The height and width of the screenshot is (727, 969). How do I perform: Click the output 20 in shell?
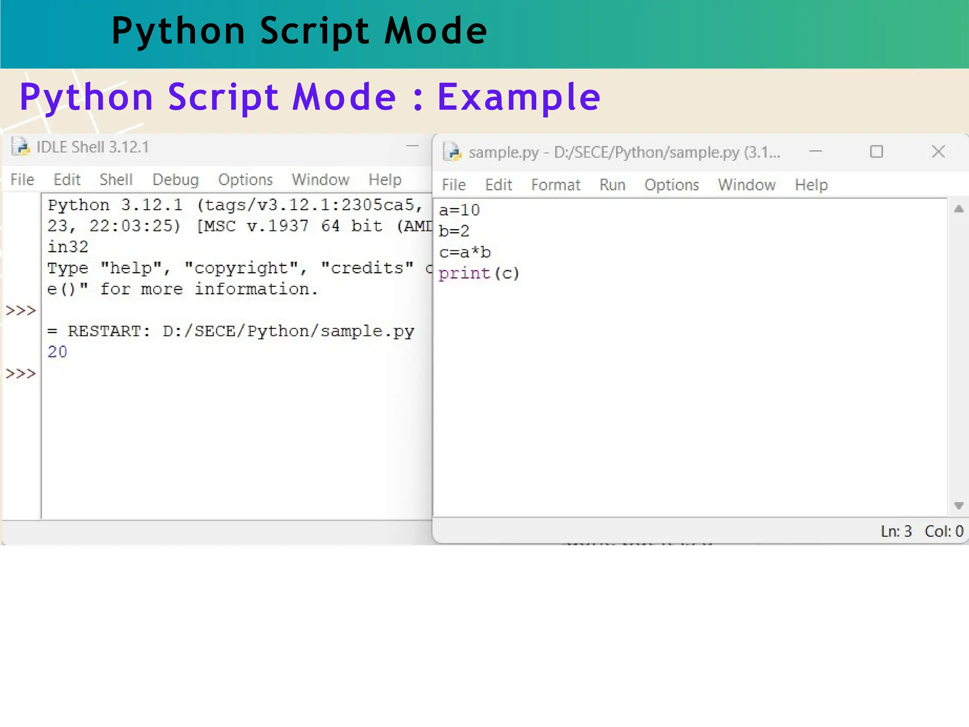coord(58,352)
